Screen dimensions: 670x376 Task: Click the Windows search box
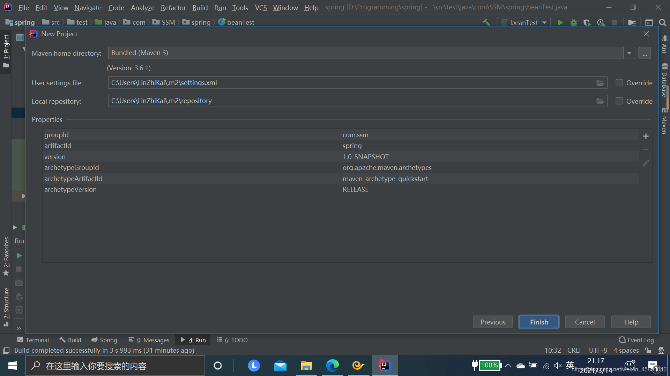click(115, 365)
